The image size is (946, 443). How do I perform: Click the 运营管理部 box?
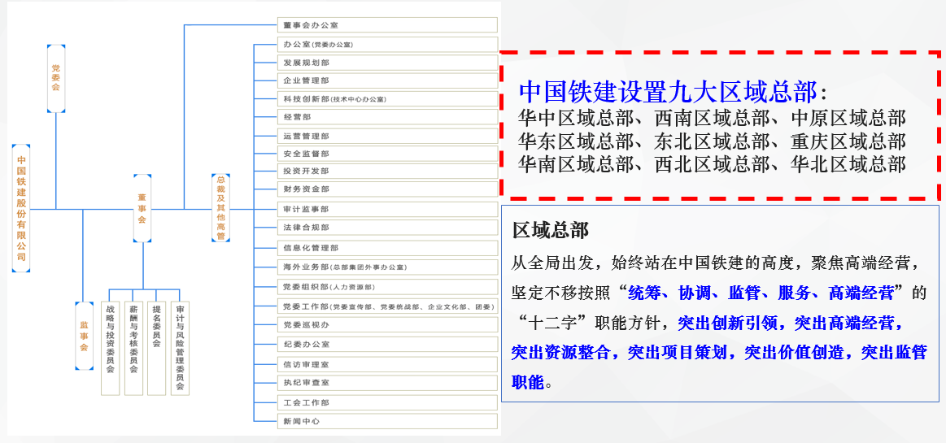[387, 137]
